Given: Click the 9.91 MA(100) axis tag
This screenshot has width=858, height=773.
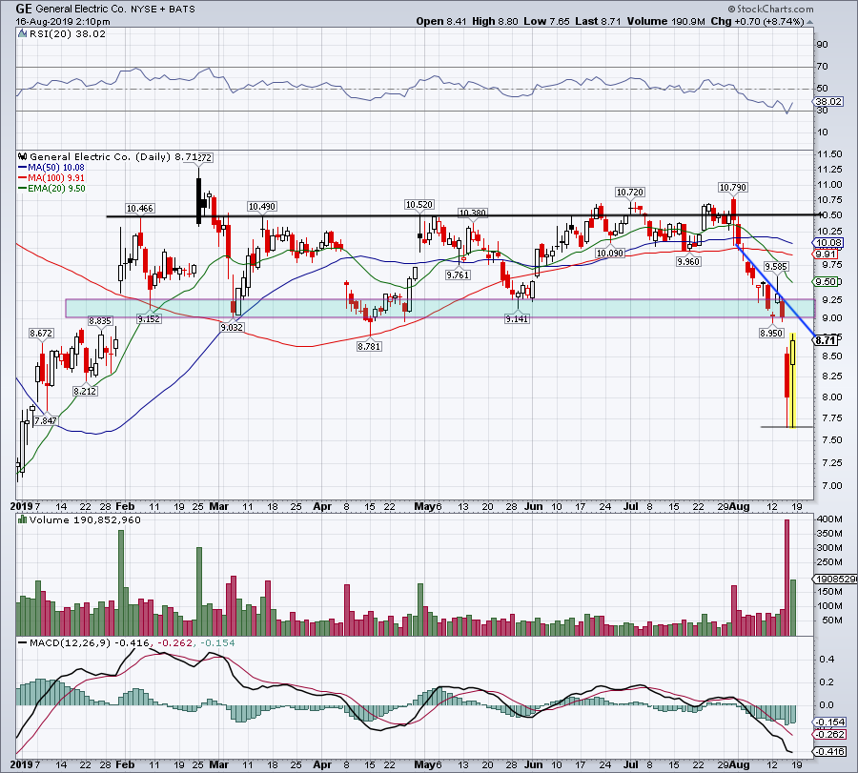Looking at the screenshot, I should point(826,254).
